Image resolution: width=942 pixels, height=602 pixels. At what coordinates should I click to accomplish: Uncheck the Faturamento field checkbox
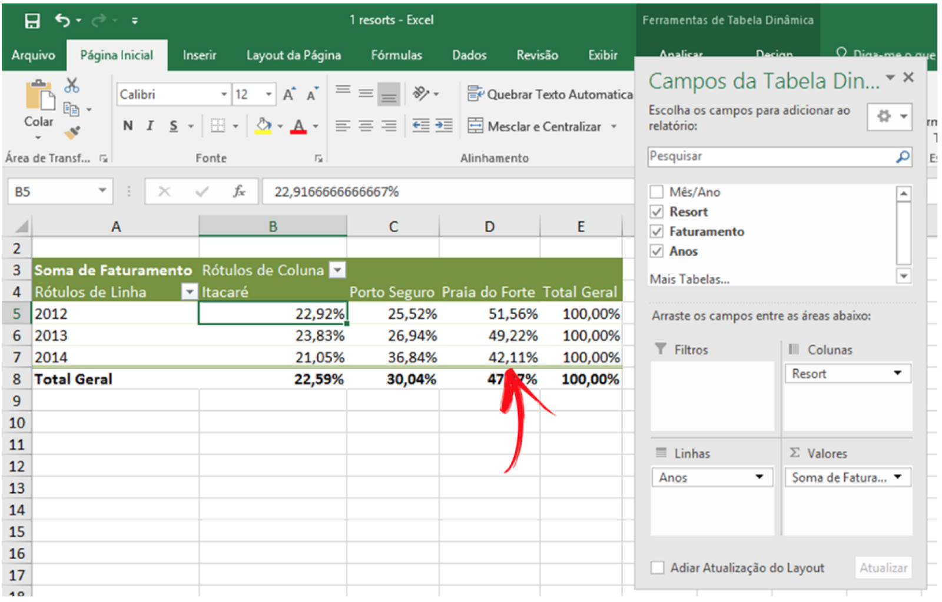point(656,232)
